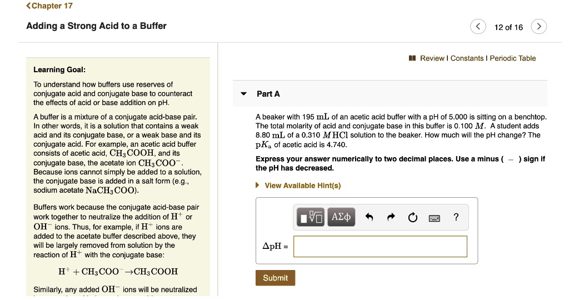Show keyboard shortcuts
Viewport: 569px width, 300px height.
[x=434, y=218]
